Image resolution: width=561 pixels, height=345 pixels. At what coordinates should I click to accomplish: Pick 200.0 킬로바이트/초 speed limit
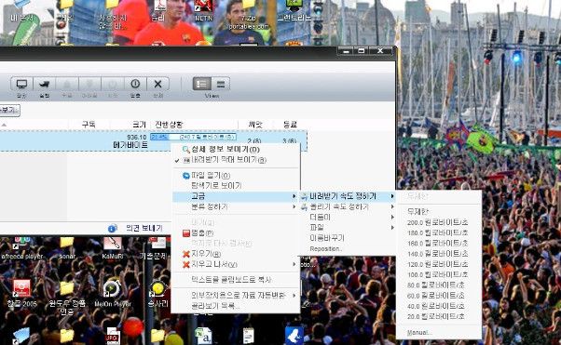(439, 222)
